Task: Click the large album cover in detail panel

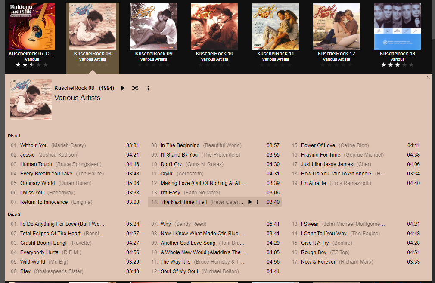Action: 31,100
